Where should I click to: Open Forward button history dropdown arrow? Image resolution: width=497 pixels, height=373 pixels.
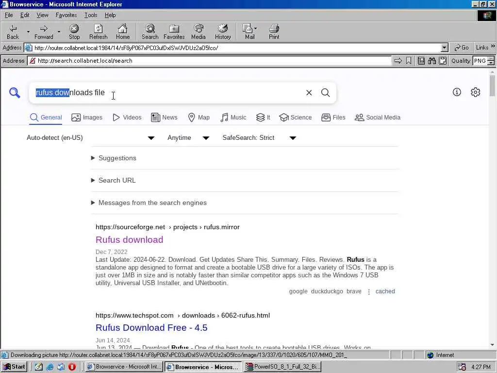(x=59, y=32)
